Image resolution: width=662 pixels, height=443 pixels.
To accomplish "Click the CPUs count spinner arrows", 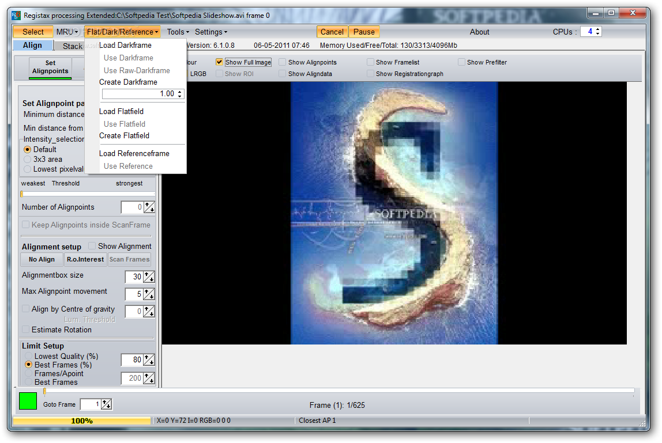I will [x=597, y=32].
